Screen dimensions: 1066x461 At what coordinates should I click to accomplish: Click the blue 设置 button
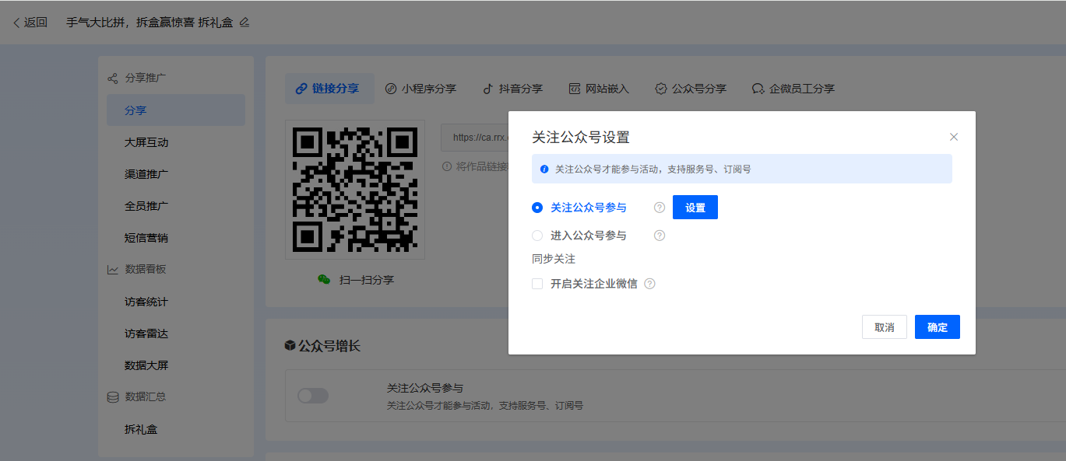[695, 208]
